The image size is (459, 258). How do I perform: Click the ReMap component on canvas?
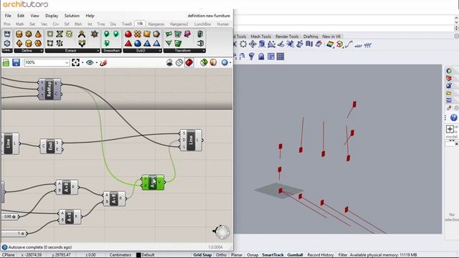coord(49,89)
